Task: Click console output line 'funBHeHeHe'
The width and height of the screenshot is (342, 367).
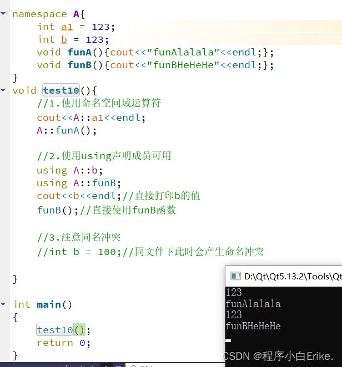Action: 253,326
